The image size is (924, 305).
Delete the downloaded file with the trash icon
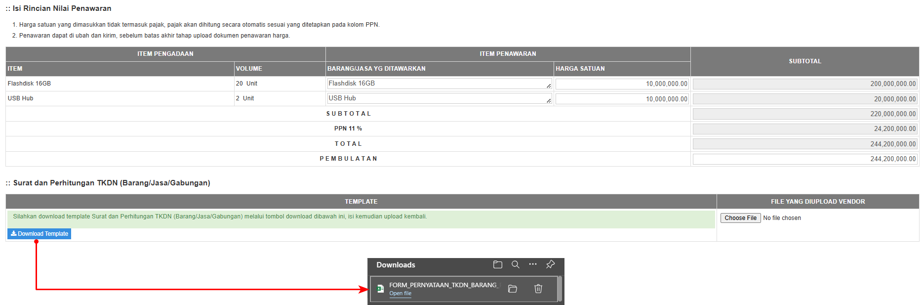click(x=538, y=289)
